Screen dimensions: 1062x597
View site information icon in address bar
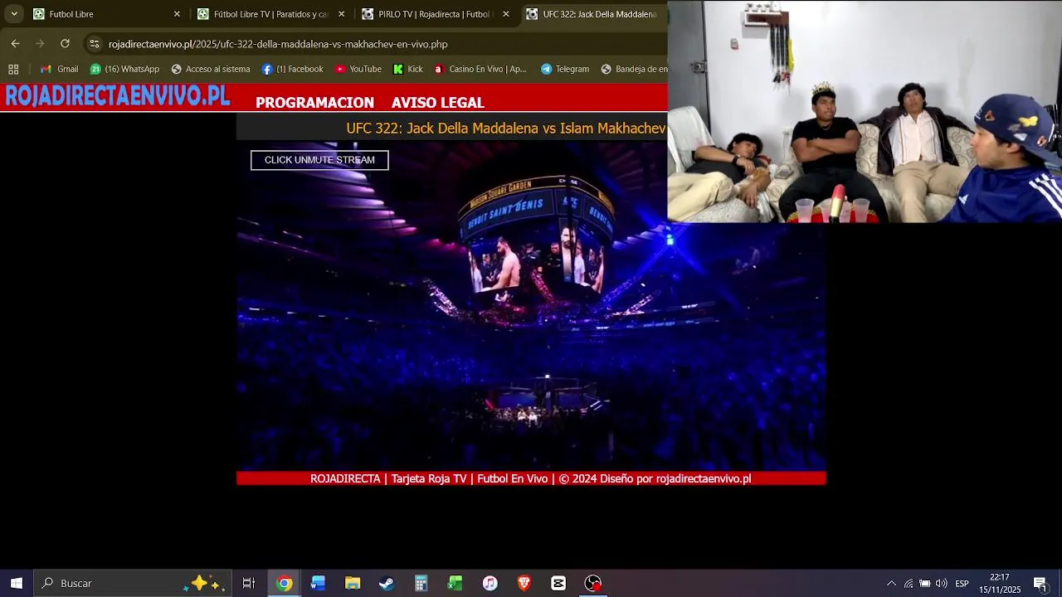95,44
